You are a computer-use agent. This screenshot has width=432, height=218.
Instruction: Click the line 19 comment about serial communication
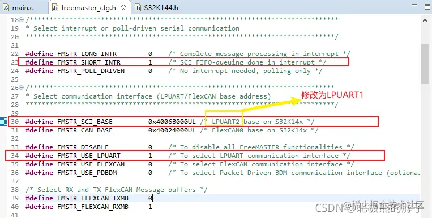click(132, 28)
